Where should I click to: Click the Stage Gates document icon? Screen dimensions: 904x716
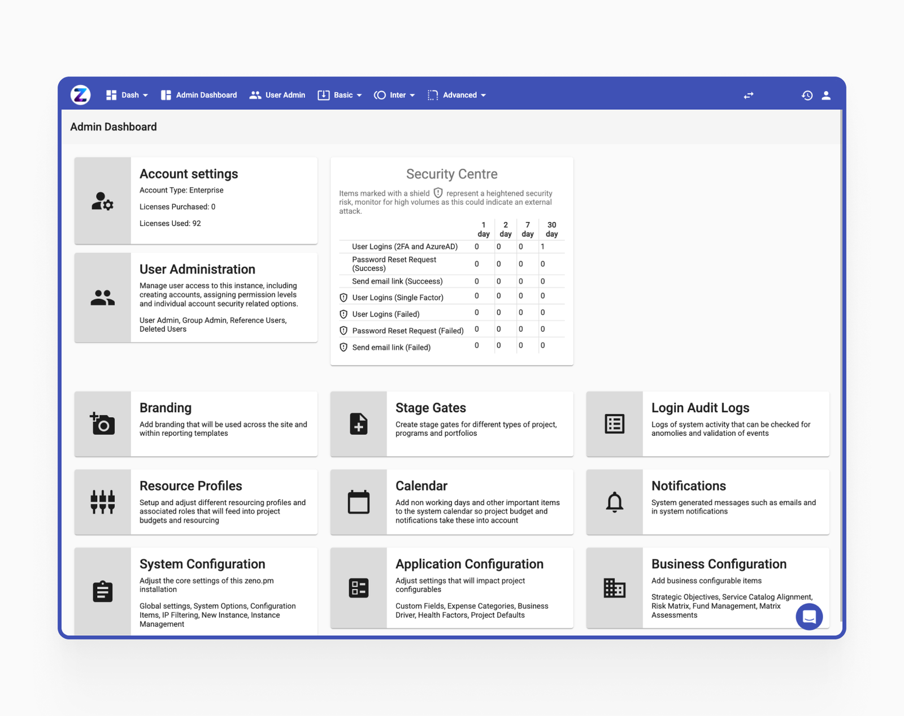[358, 423]
